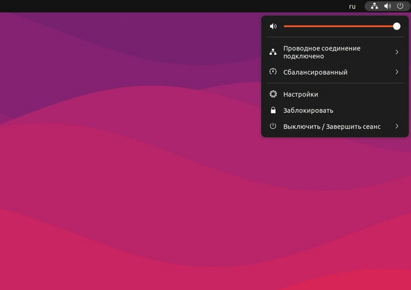Click the middle of the volume slider track
Screen dimensions: 411x290
point(340,26)
